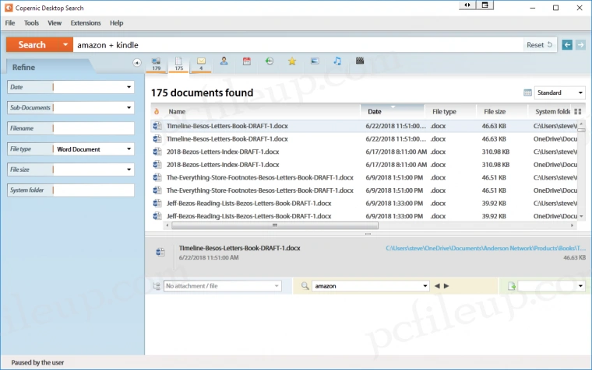Click the double-arrow icon in title bar
This screenshot has height=370, width=592.
pos(467,5)
